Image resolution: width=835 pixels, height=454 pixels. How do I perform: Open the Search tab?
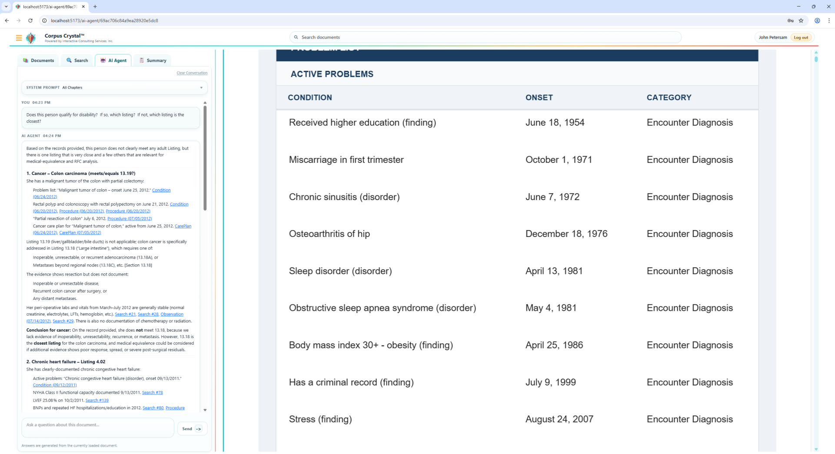point(77,60)
